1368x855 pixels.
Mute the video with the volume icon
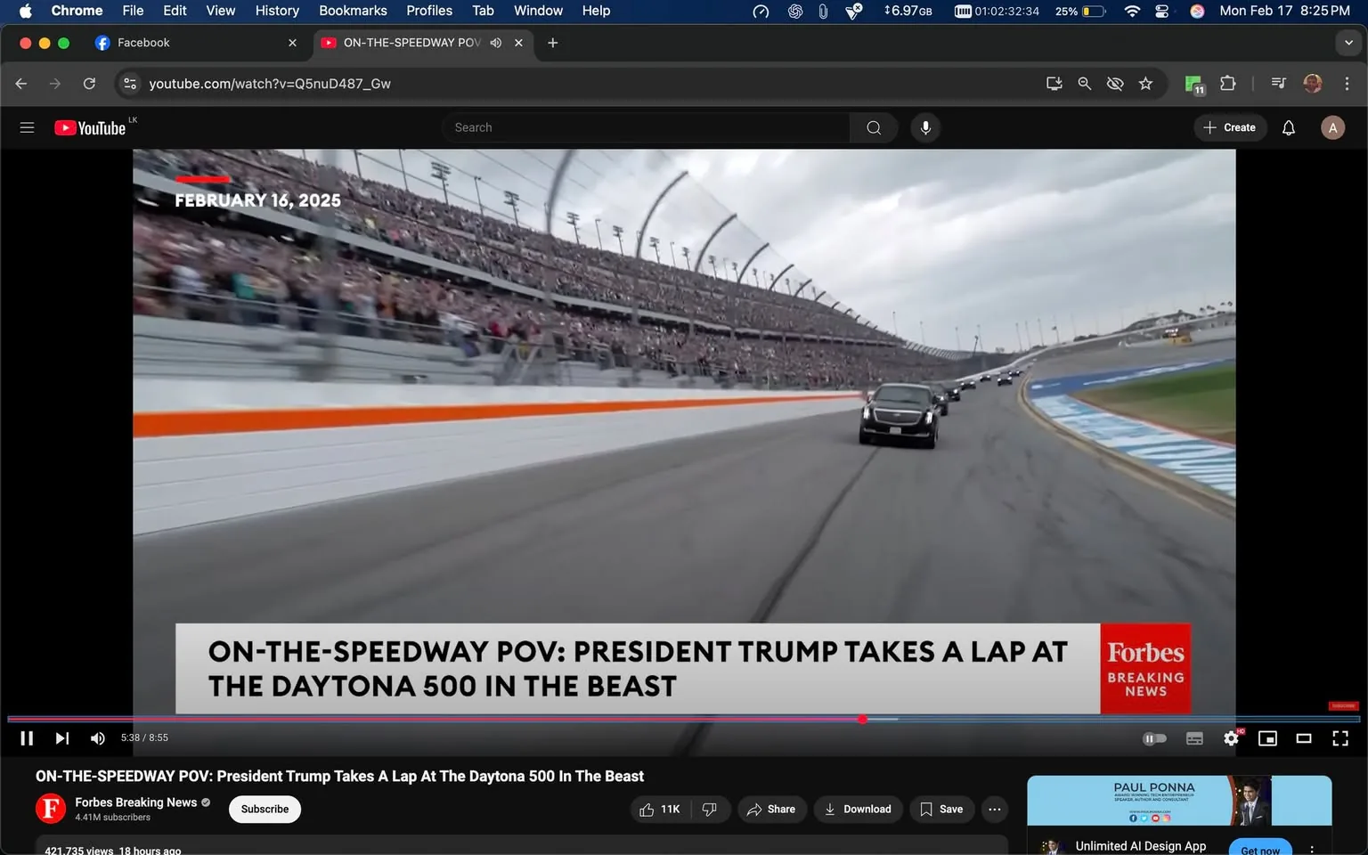[97, 737]
